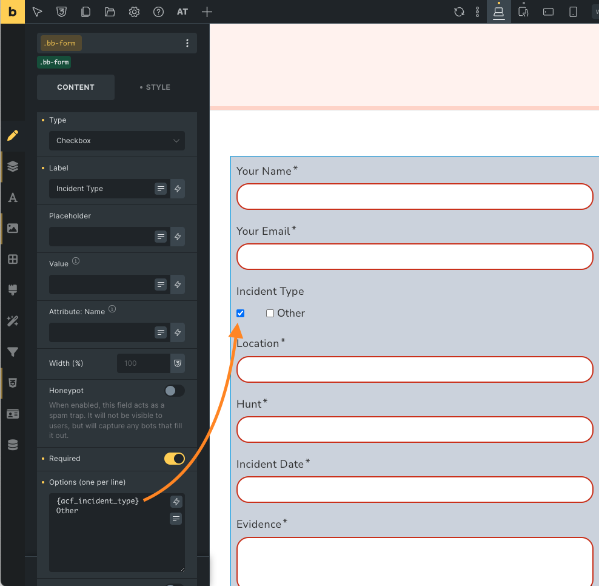Click the reload canvas icon

tap(459, 12)
